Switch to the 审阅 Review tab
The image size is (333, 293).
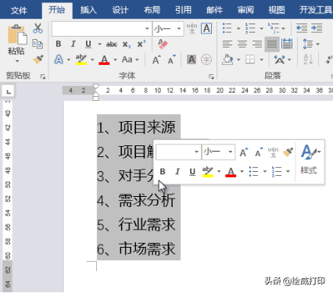point(245,10)
